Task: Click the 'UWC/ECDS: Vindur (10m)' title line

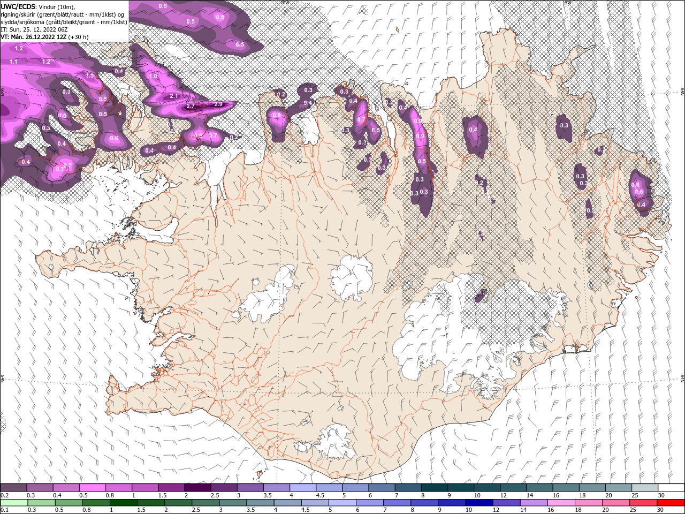Action: tap(38, 6)
